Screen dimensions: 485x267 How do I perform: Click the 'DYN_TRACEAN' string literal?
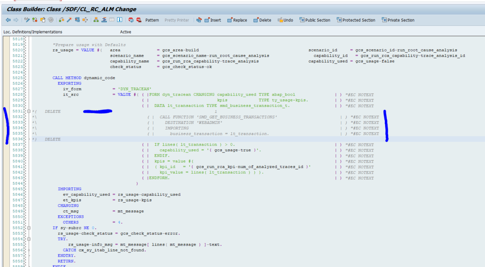tap(135, 89)
